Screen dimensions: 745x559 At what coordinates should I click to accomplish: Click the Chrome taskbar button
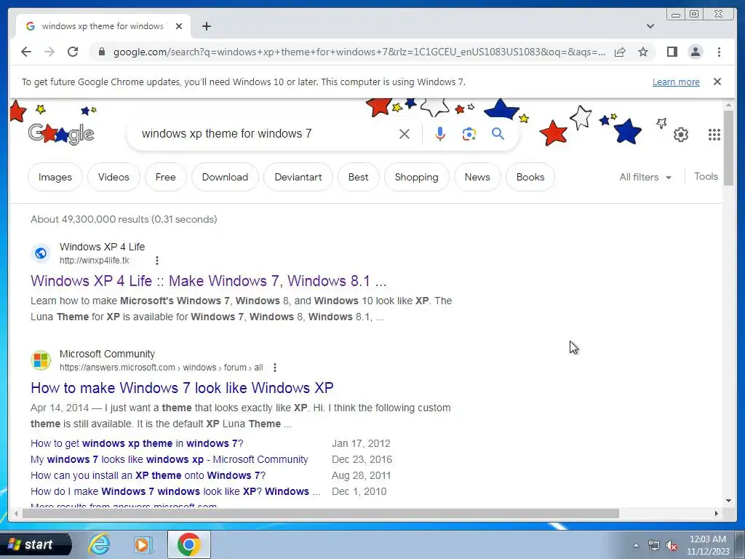coord(188,544)
